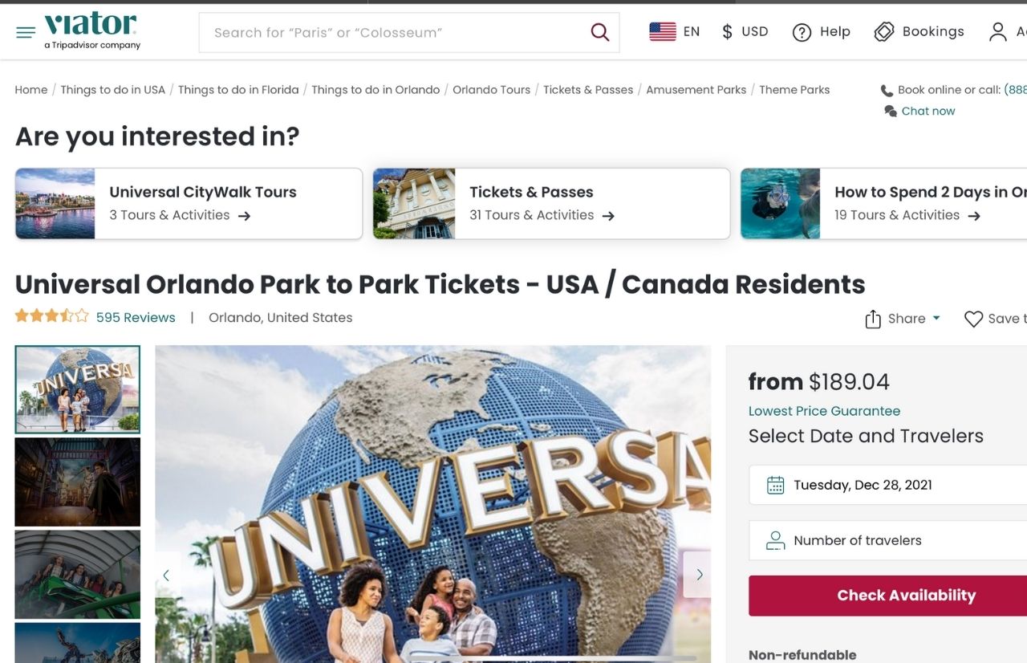The width and height of the screenshot is (1027, 663).
Task: Click the US flag language icon
Action: pyautogui.click(x=663, y=31)
